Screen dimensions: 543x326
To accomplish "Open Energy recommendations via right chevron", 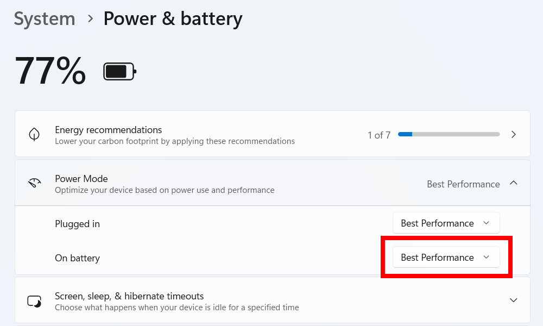I will pyautogui.click(x=513, y=135).
